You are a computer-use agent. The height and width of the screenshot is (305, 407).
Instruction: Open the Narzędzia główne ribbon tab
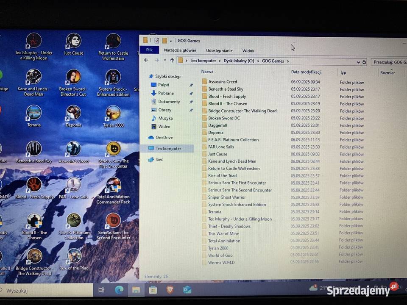(x=180, y=50)
